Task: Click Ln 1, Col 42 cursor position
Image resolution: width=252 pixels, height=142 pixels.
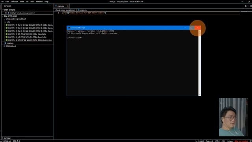Action: tap(200, 141)
